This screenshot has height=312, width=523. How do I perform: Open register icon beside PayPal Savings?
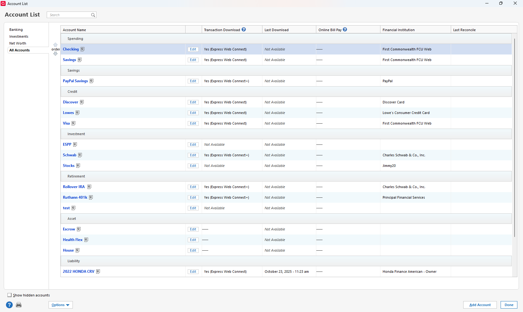(92, 81)
